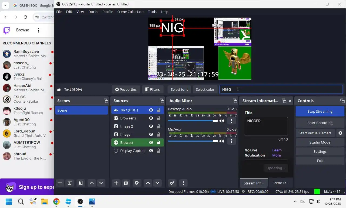Move source up arrow in Sources dock
346x208 pixels.
(148, 183)
